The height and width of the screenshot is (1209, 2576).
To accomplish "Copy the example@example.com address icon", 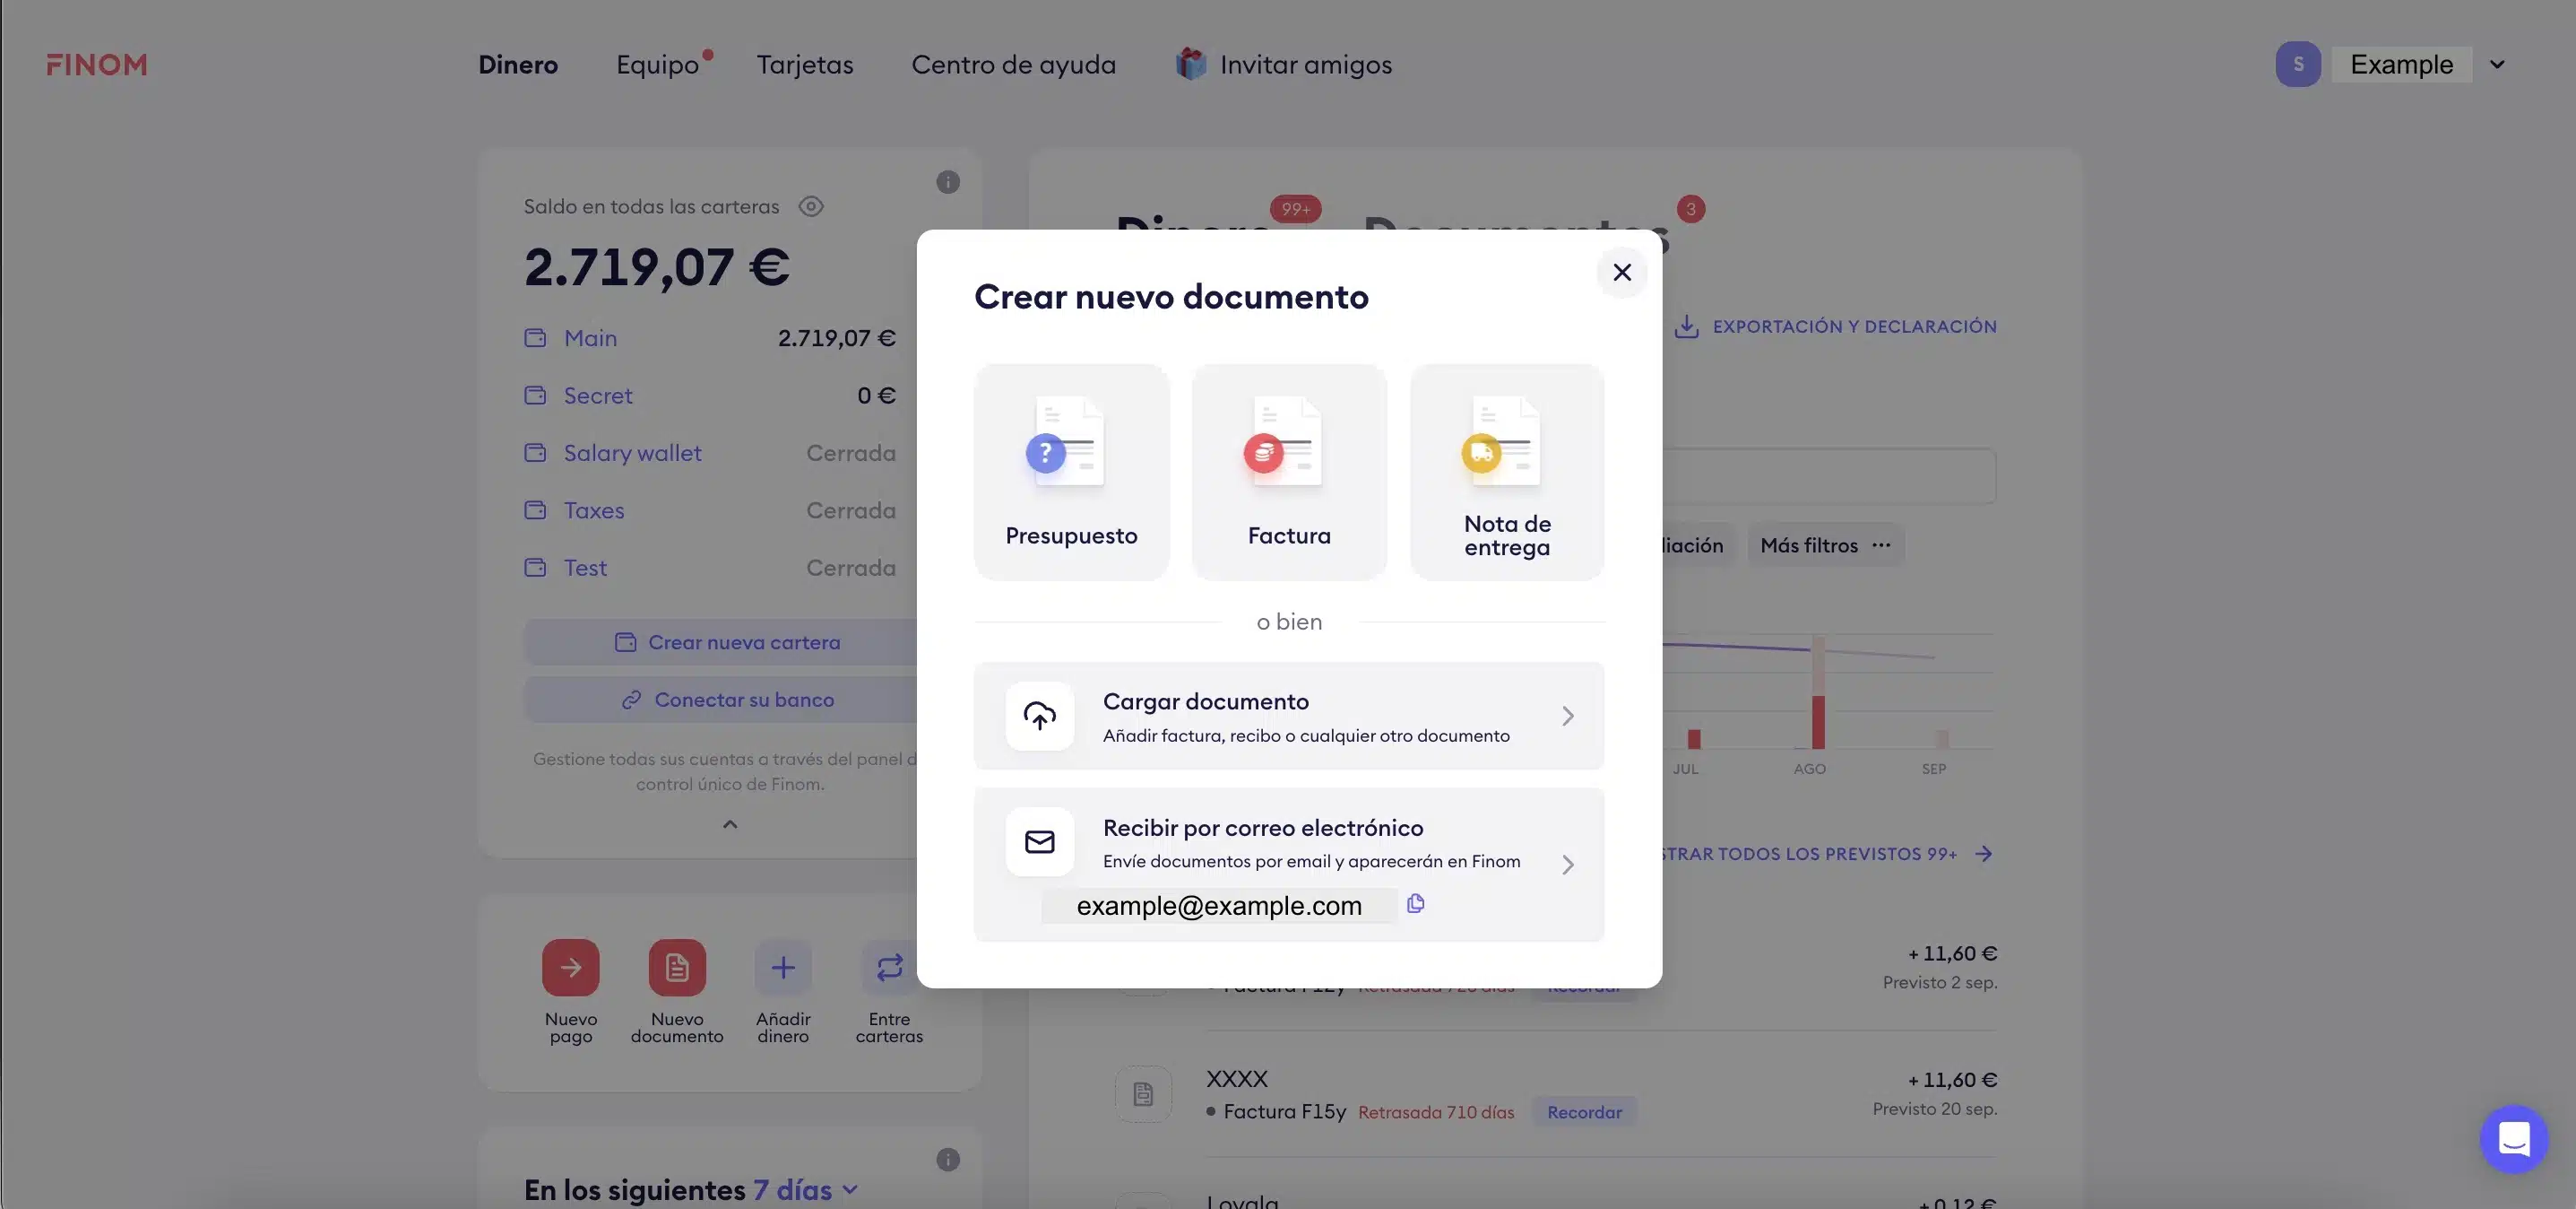I will [1415, 904].
